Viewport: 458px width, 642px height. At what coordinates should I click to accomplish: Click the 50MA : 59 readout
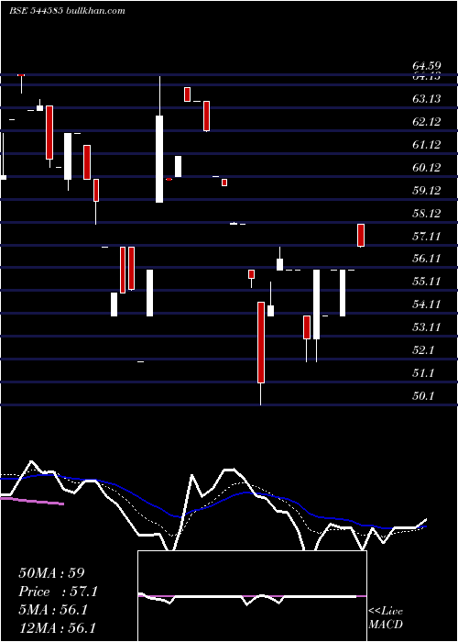(51, 573)
